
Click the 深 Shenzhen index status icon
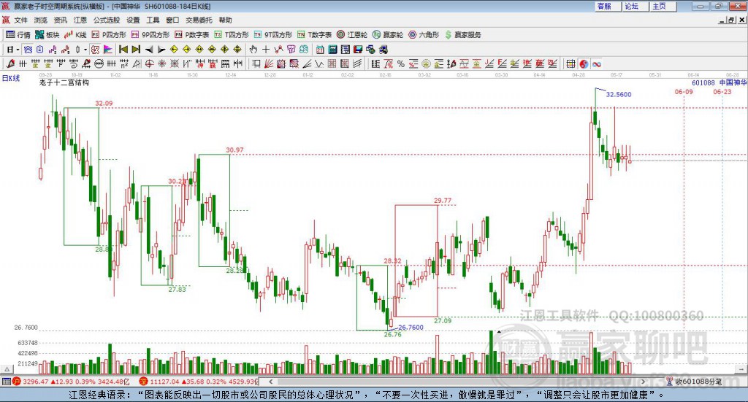point(144,382)
